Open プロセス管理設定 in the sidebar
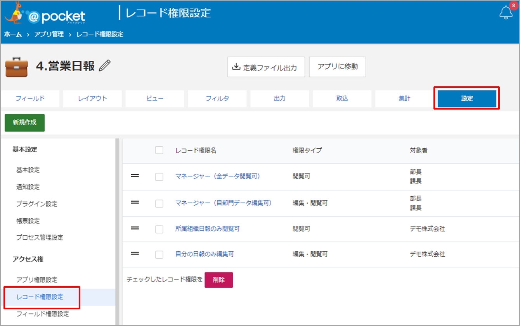 point(40,237)
